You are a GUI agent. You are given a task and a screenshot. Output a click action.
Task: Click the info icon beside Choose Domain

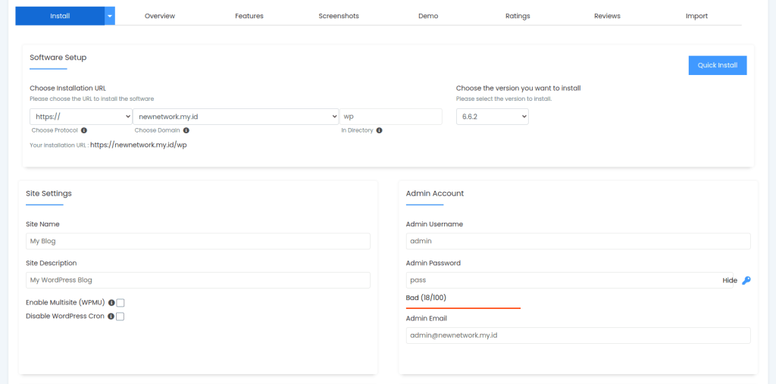186,130
